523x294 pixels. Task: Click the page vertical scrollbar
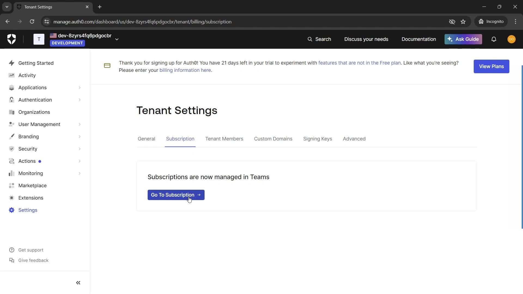522,147
